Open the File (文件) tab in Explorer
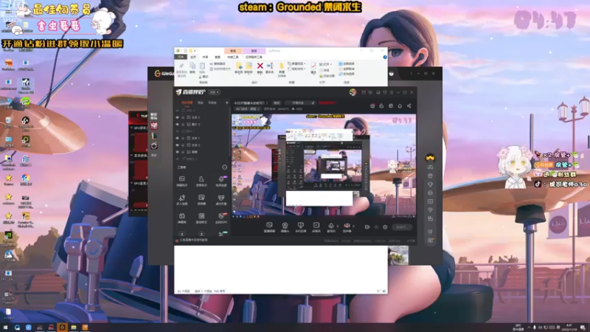 click(x=181, y=57)
